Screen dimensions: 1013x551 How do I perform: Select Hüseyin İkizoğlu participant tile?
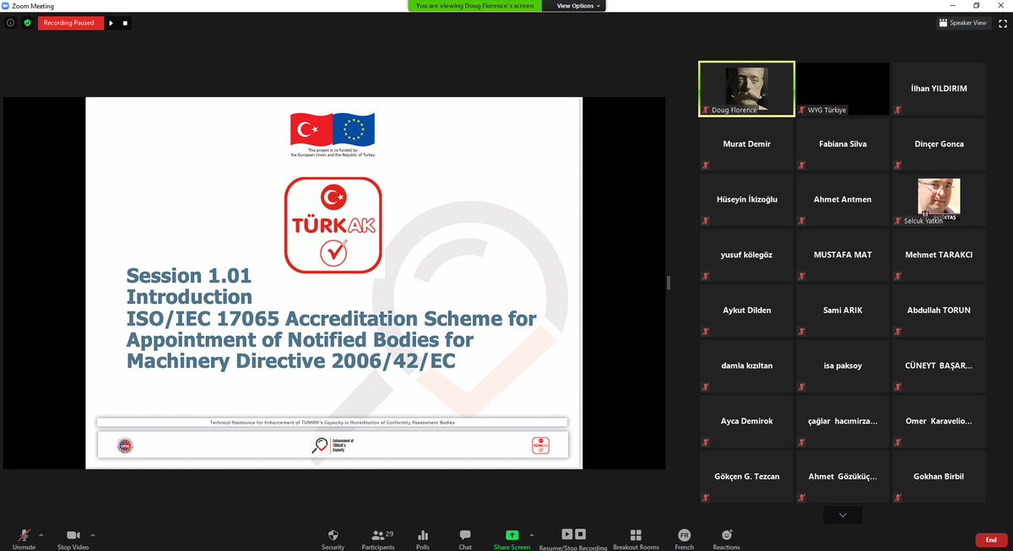[746, 200]
